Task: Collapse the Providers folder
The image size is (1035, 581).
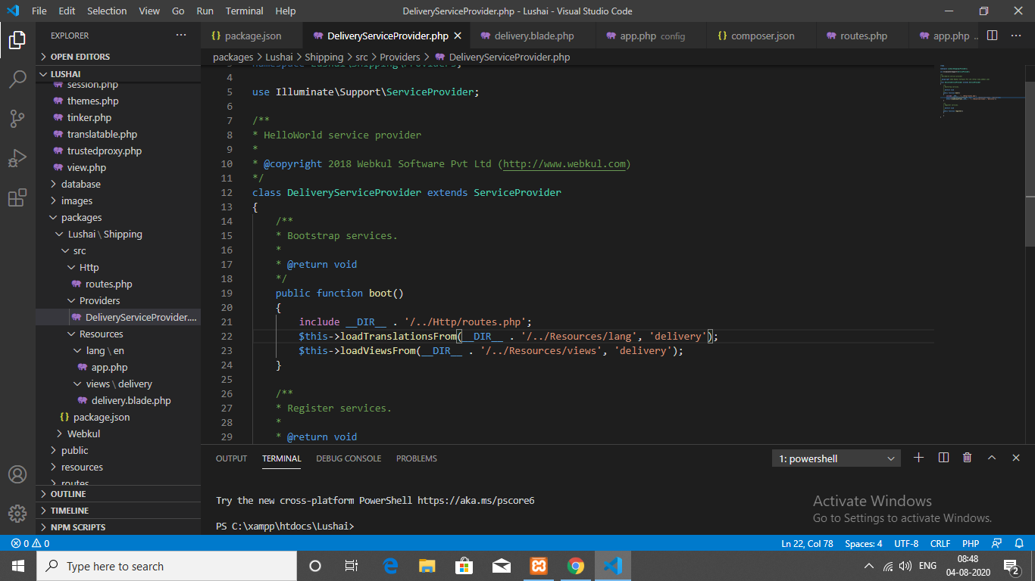Action: click(x=118, y=300)
